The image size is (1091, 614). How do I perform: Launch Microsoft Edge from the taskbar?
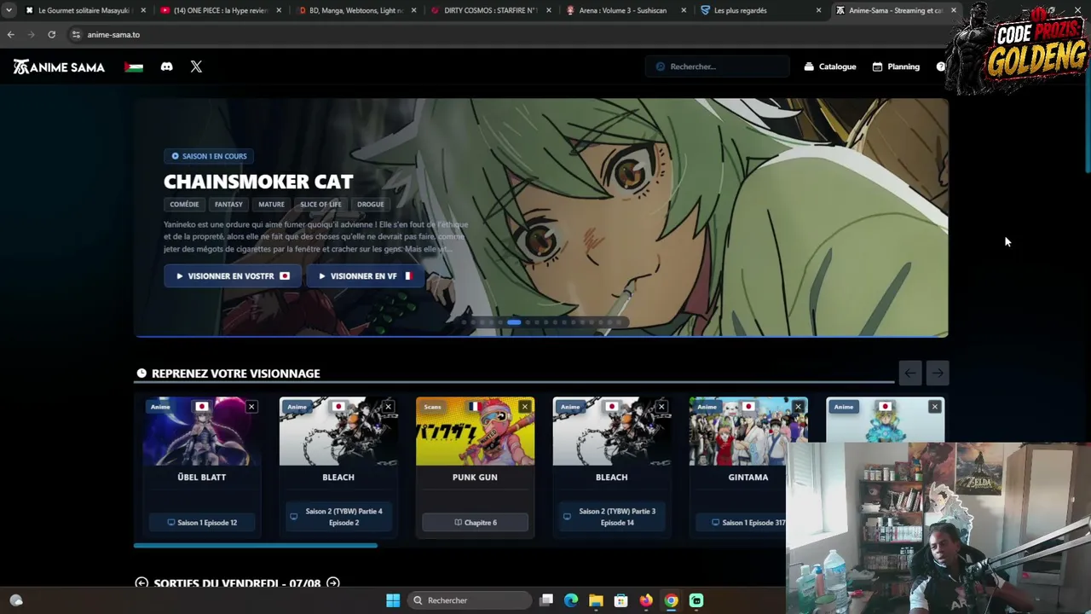(571, 600)
